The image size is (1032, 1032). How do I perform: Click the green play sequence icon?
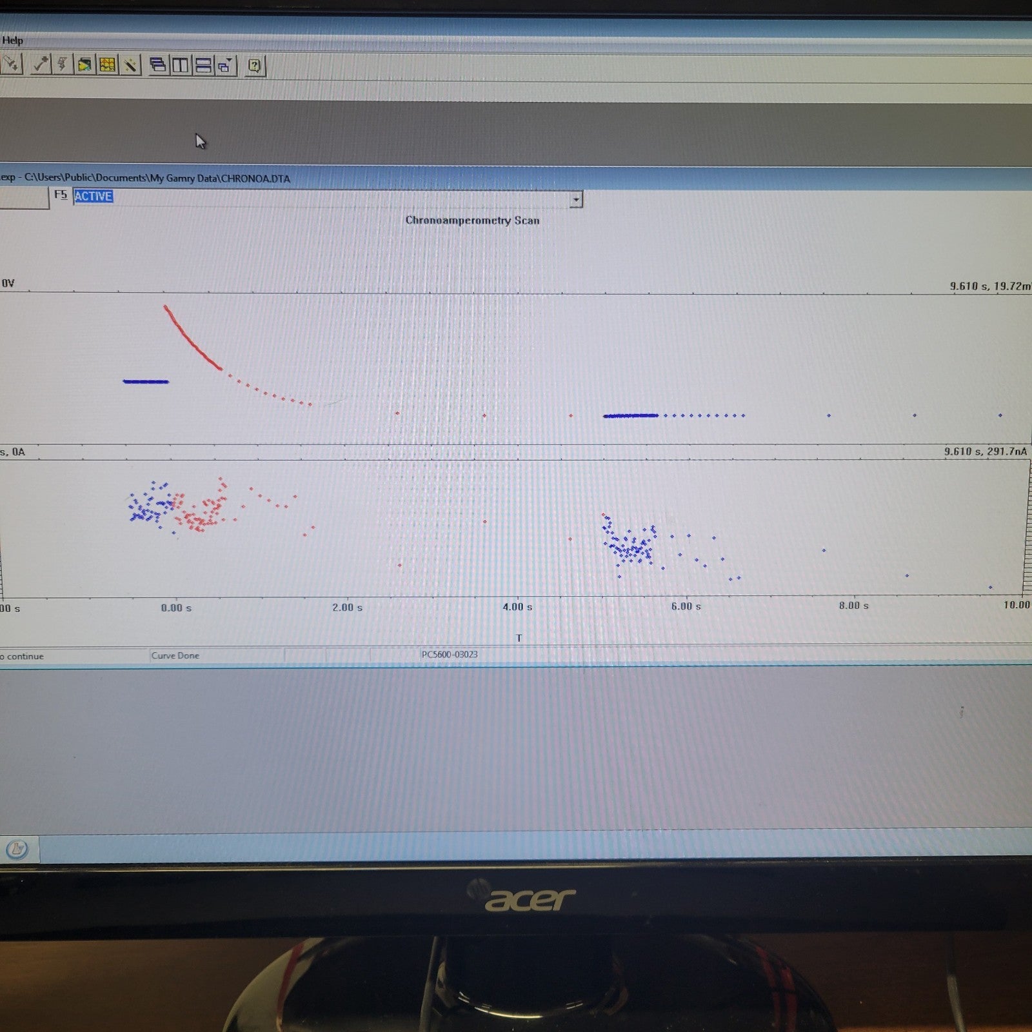pyautogui.click(x=84, y=64)
